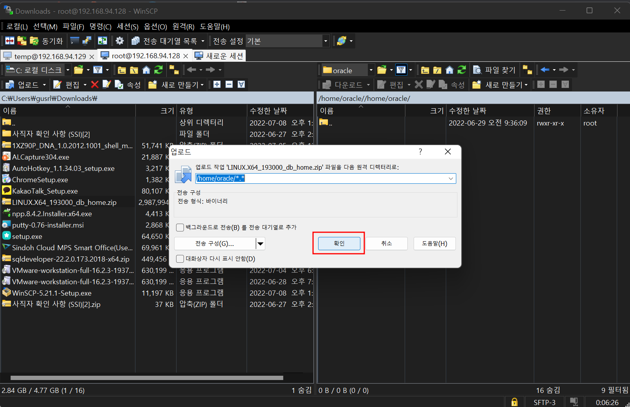Refresh the local panel with green arrows icon
630x407 pixels.
click(158, 70)
